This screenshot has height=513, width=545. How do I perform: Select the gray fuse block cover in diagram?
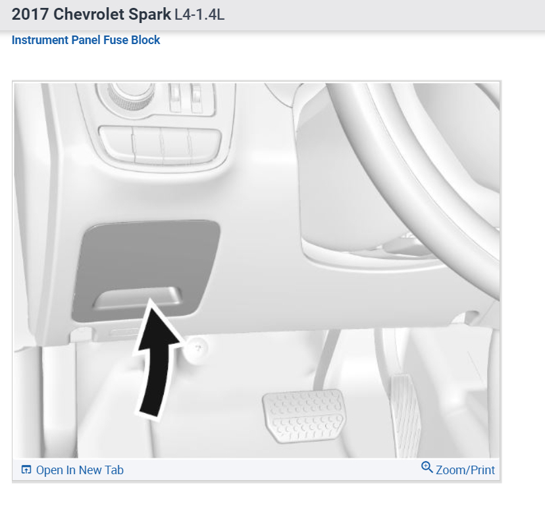click(x=145, y=270)
